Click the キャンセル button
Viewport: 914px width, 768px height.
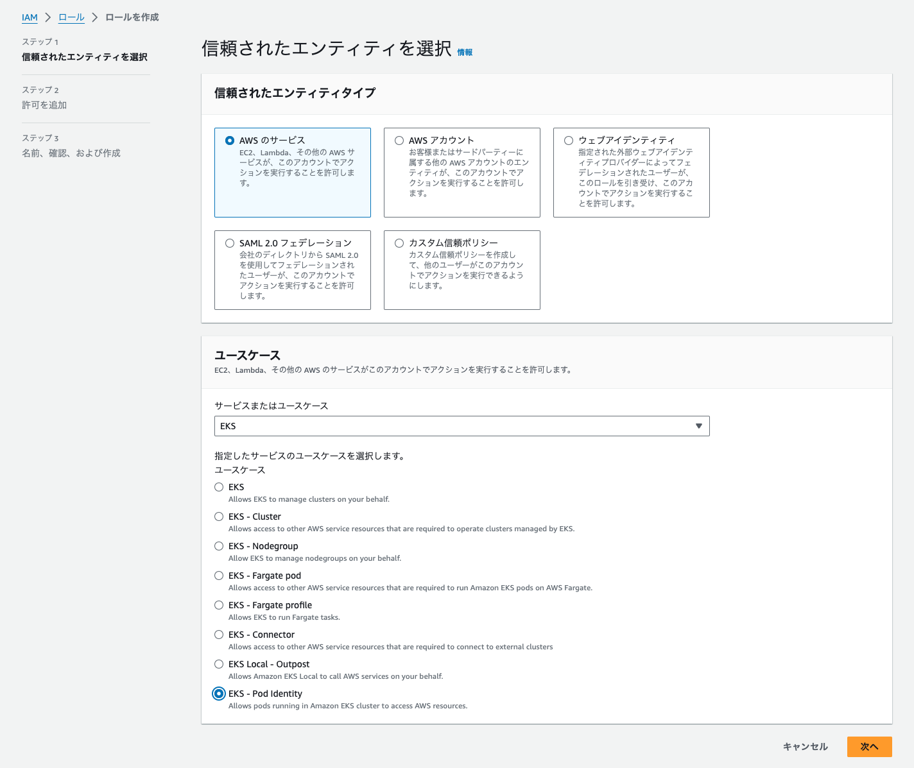[806, 747]
